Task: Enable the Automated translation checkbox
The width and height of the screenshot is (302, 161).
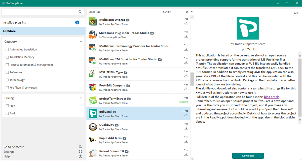Action: [x=7, y=50]
